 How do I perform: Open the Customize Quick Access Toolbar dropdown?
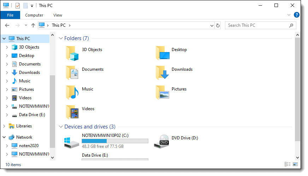(x=32, y=6)
